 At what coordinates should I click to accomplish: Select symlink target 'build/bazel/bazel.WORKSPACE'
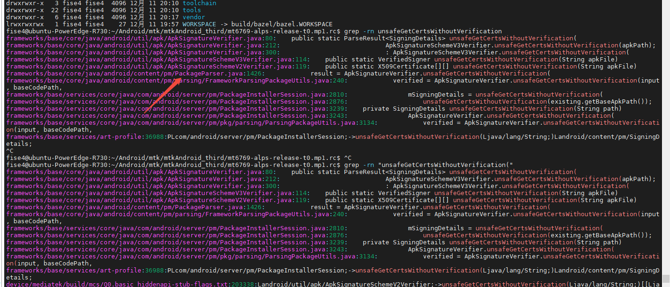282,24
